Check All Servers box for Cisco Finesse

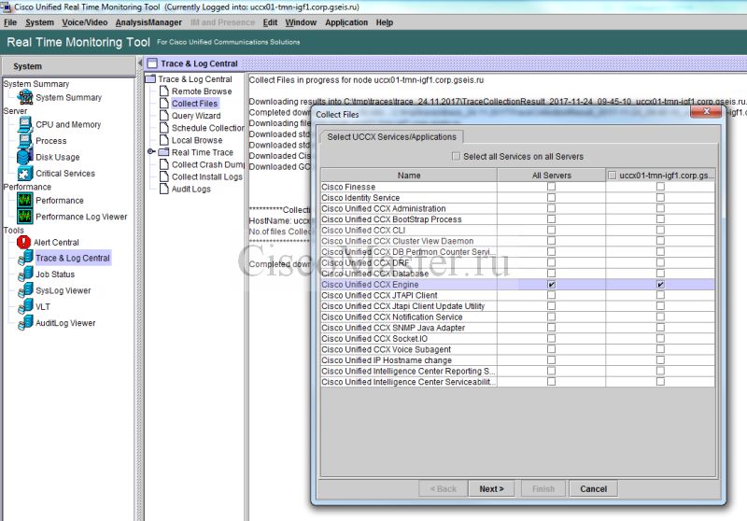551,187
